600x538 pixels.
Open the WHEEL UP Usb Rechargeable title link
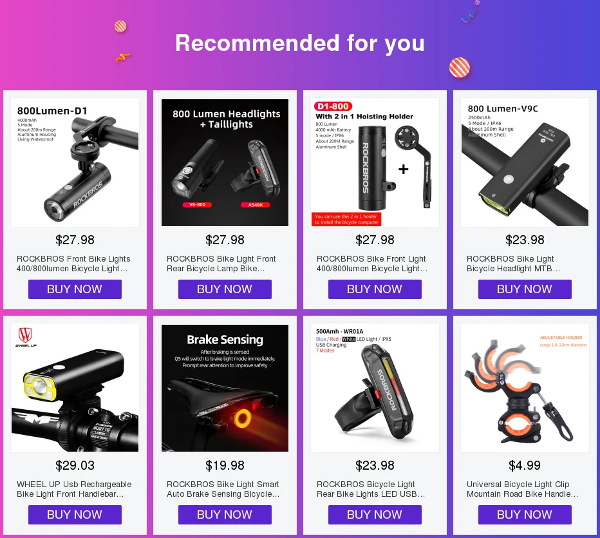pos(74,490)
